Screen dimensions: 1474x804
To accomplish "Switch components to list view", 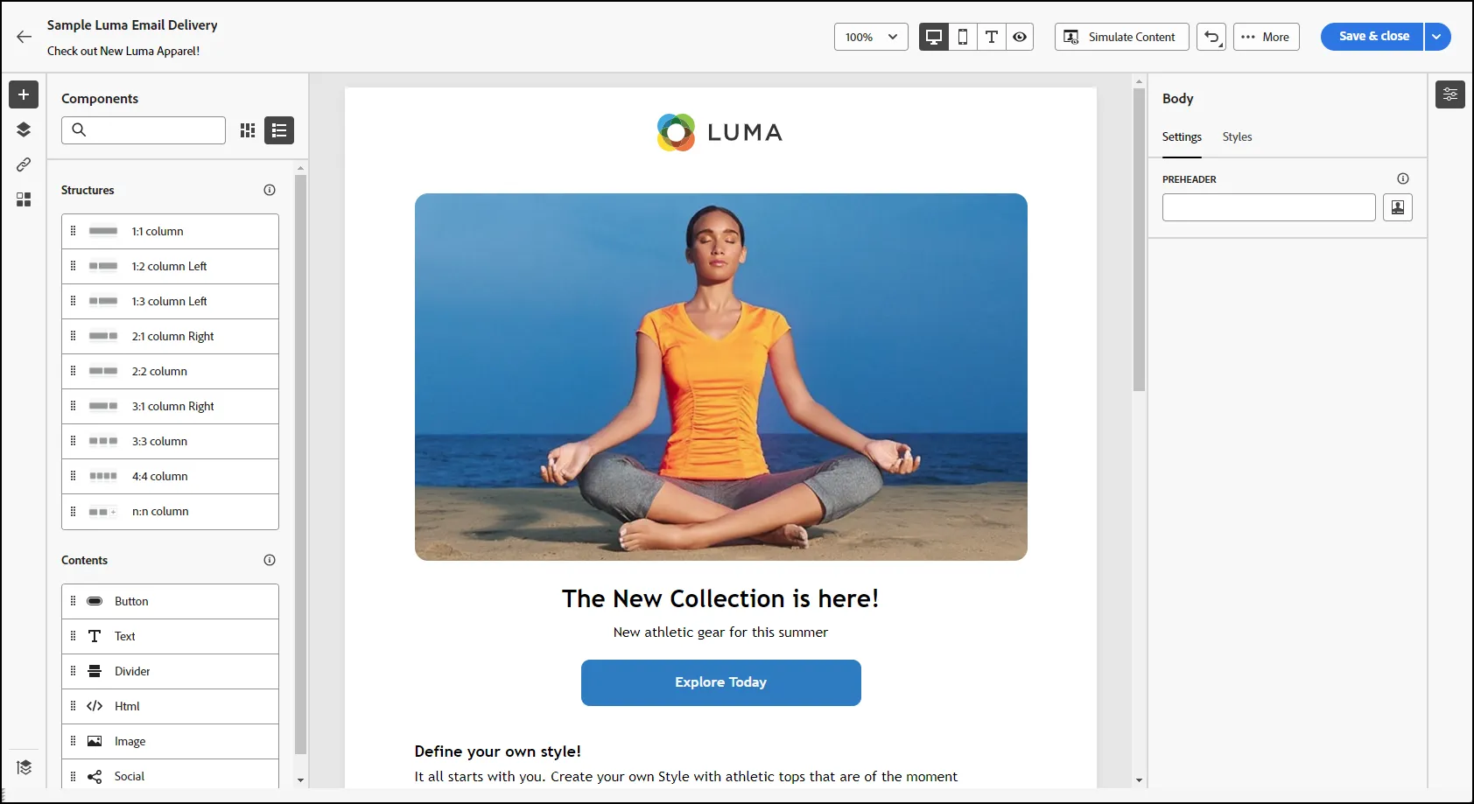I will 279,130.
